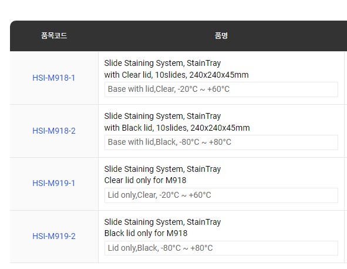Viewport: 347px width, 269px height.
Task: Click second row 'Slide Staining System, StainTray' title
Action: tap(163, 117)
